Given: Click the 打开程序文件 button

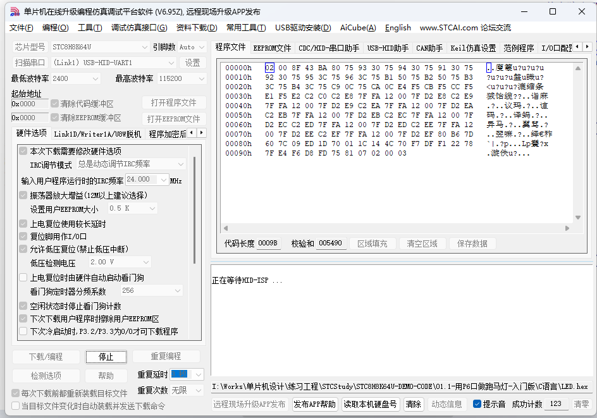Looking at the screenshot, I should click(174, 103).
